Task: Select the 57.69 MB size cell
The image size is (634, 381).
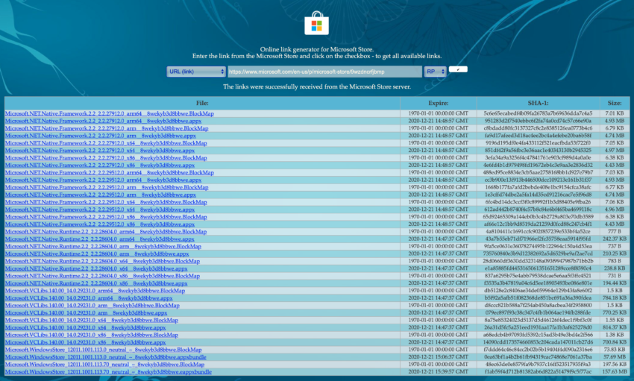Action: coord(614,356)
